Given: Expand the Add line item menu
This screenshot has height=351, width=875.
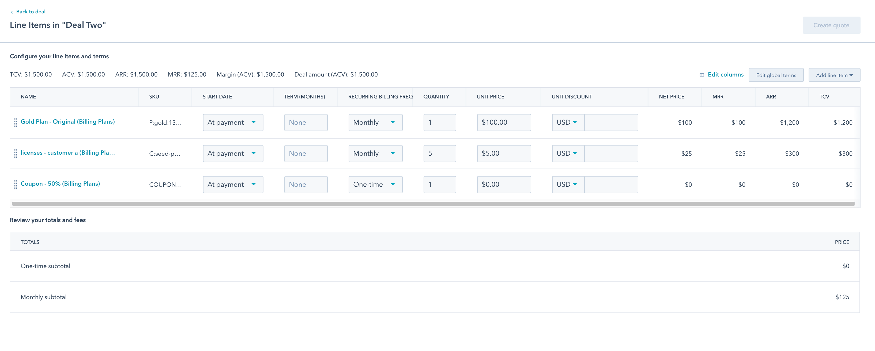Looking at the screenshot, I should pyautogui.click(x=834, y=75).
